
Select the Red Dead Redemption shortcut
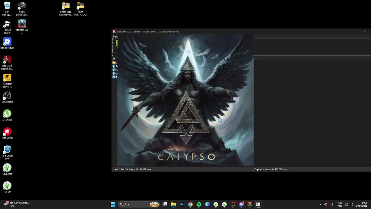7,63
